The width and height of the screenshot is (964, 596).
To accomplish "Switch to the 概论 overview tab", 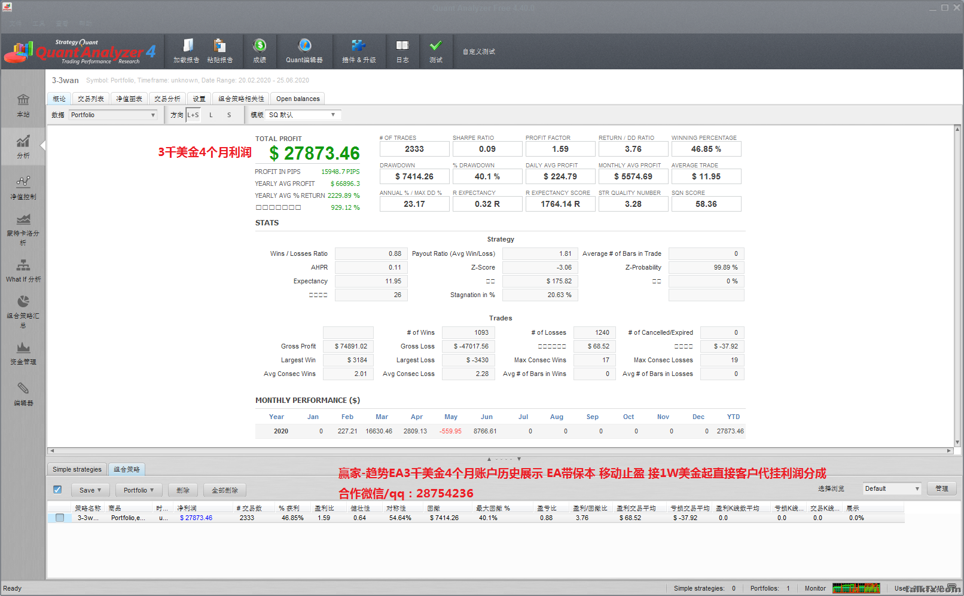I will (x=59, y=99).
